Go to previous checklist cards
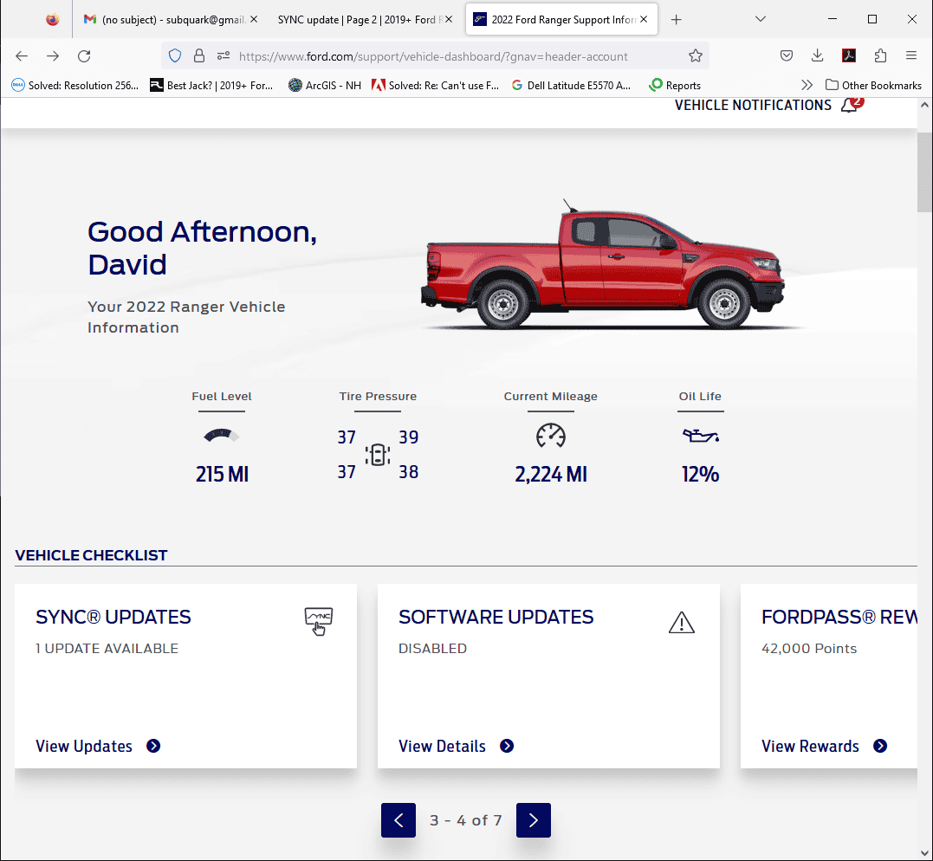Image resolution: width=933 pixels, height=861 pixels. tap(398, 820)
